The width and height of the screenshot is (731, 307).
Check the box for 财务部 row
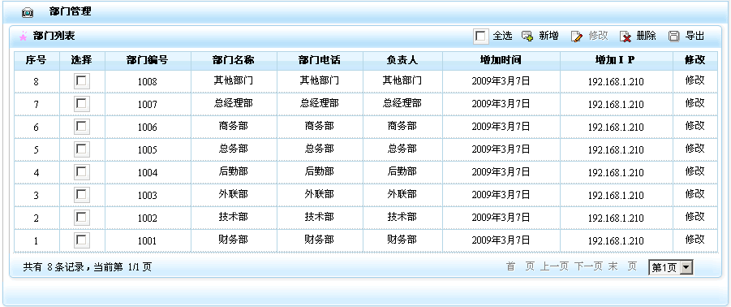coord(82,240)
